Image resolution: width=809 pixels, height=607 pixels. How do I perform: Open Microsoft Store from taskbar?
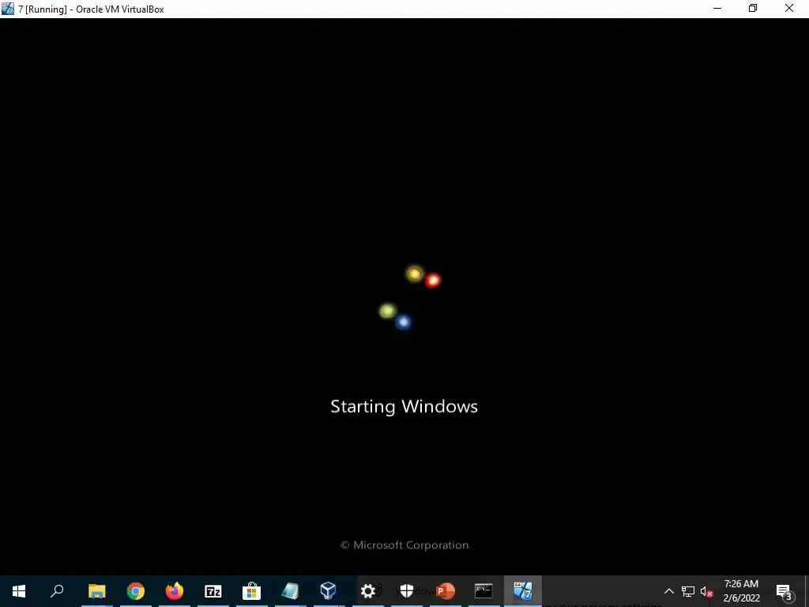[252, 591]
